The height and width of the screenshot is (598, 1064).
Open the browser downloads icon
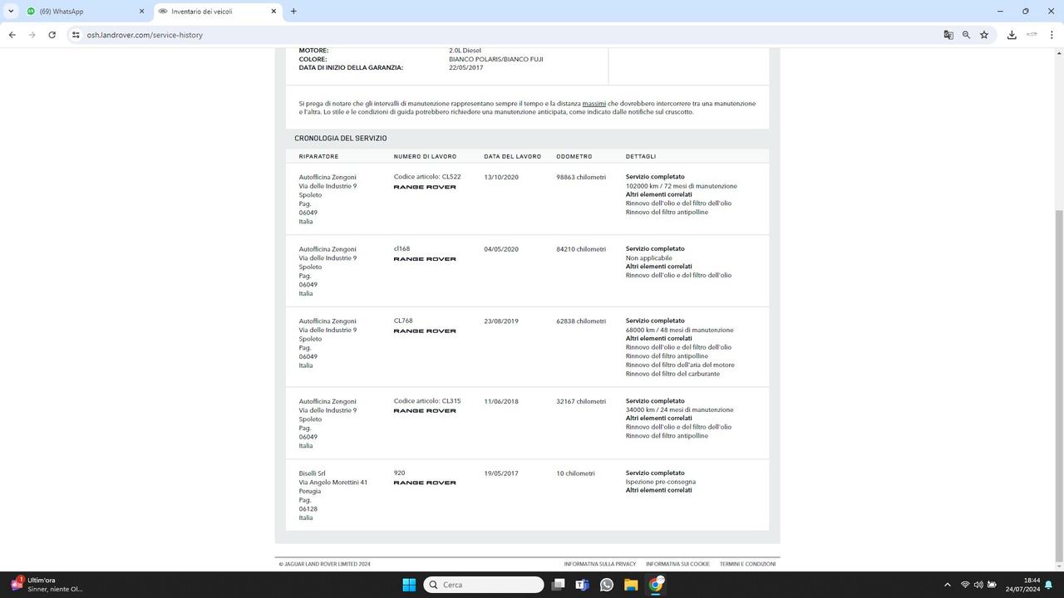point(1012,35)
